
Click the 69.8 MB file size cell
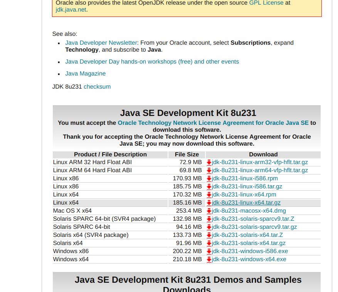187,170
